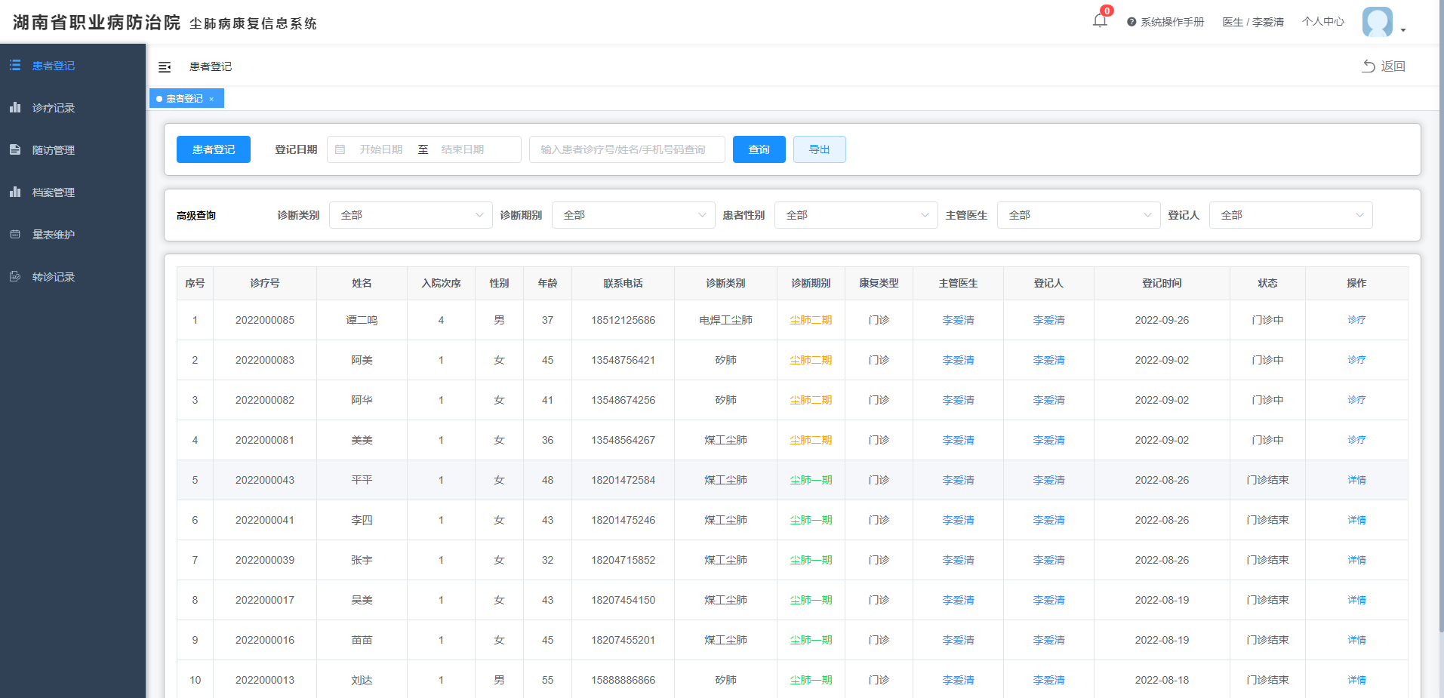Open 详情 for patient 吴美
Viewport: 1444px width, 698px height.
pyautogui.click(x=1356, y=600)
